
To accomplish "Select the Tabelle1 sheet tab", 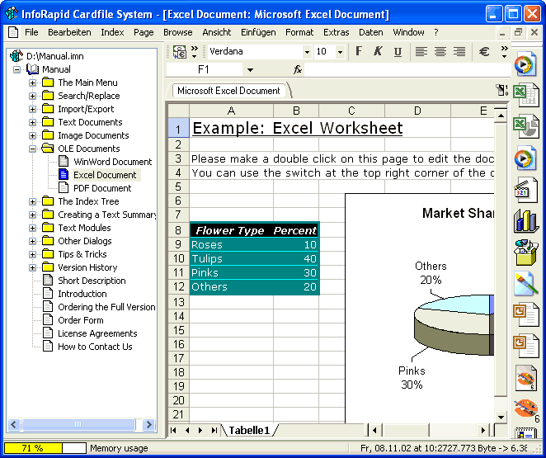I will click(249, 431).
